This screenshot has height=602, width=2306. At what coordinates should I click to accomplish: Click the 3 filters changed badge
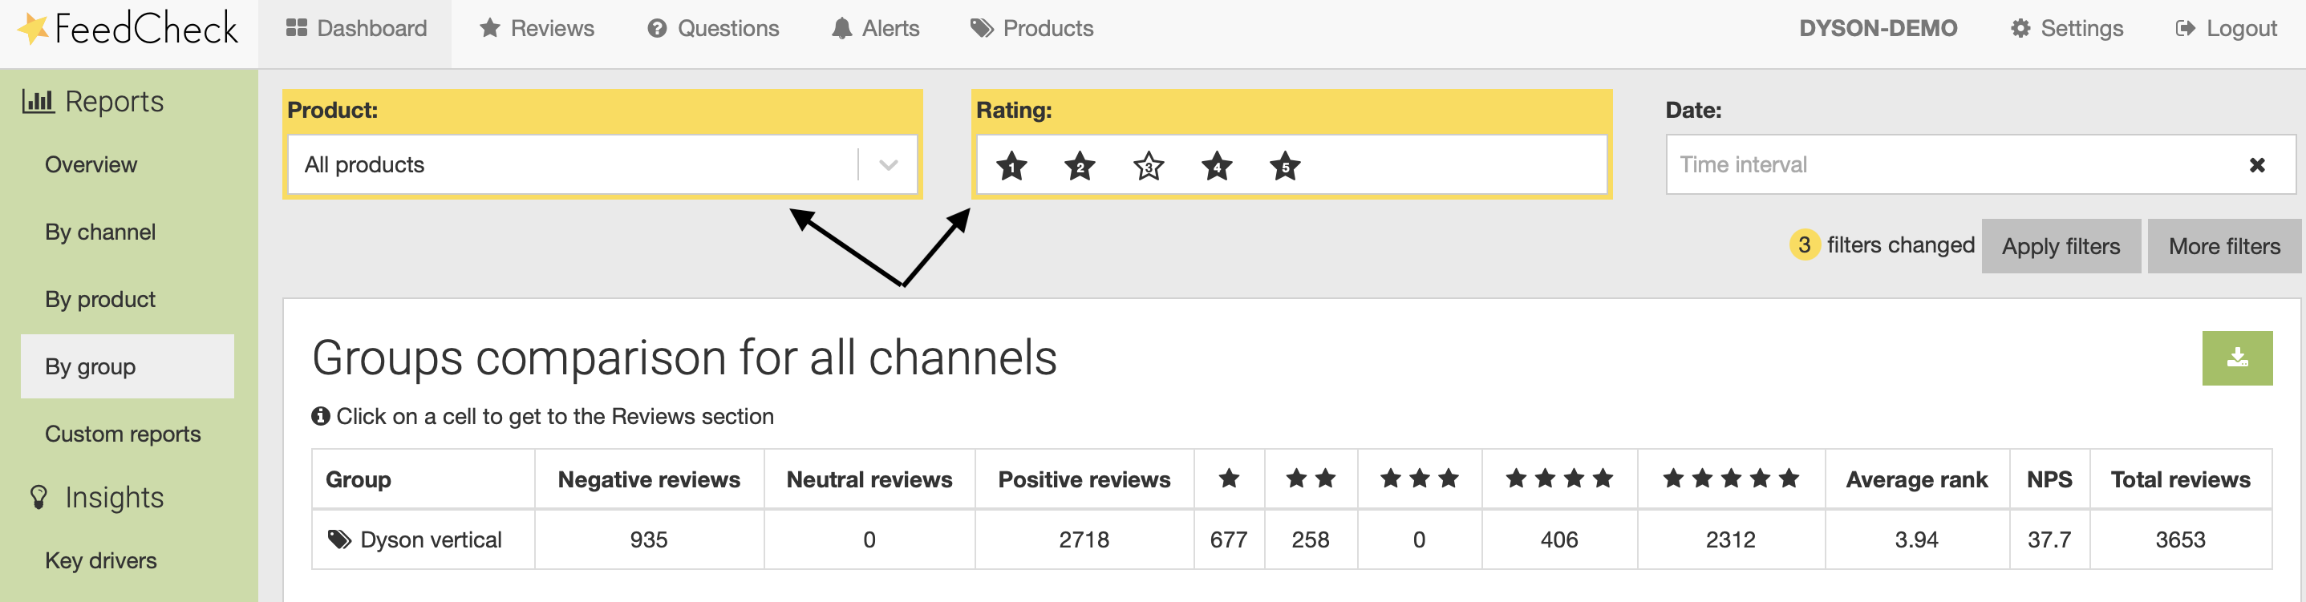tap(1804, 244)
